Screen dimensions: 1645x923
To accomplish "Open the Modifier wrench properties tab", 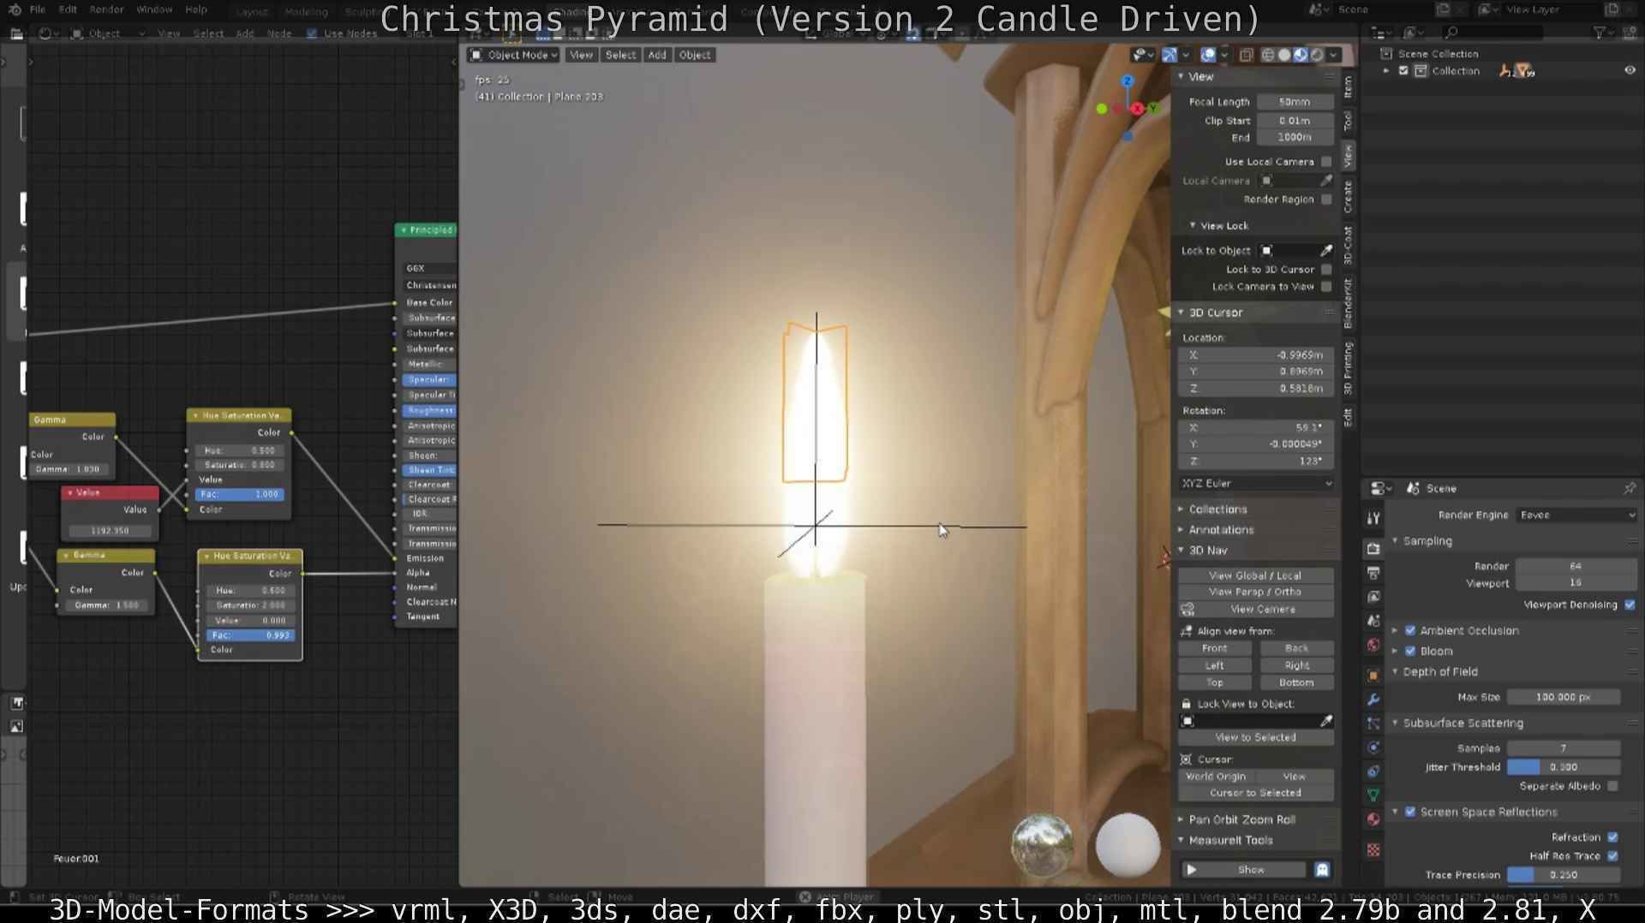I will (x=1373, y=700).
